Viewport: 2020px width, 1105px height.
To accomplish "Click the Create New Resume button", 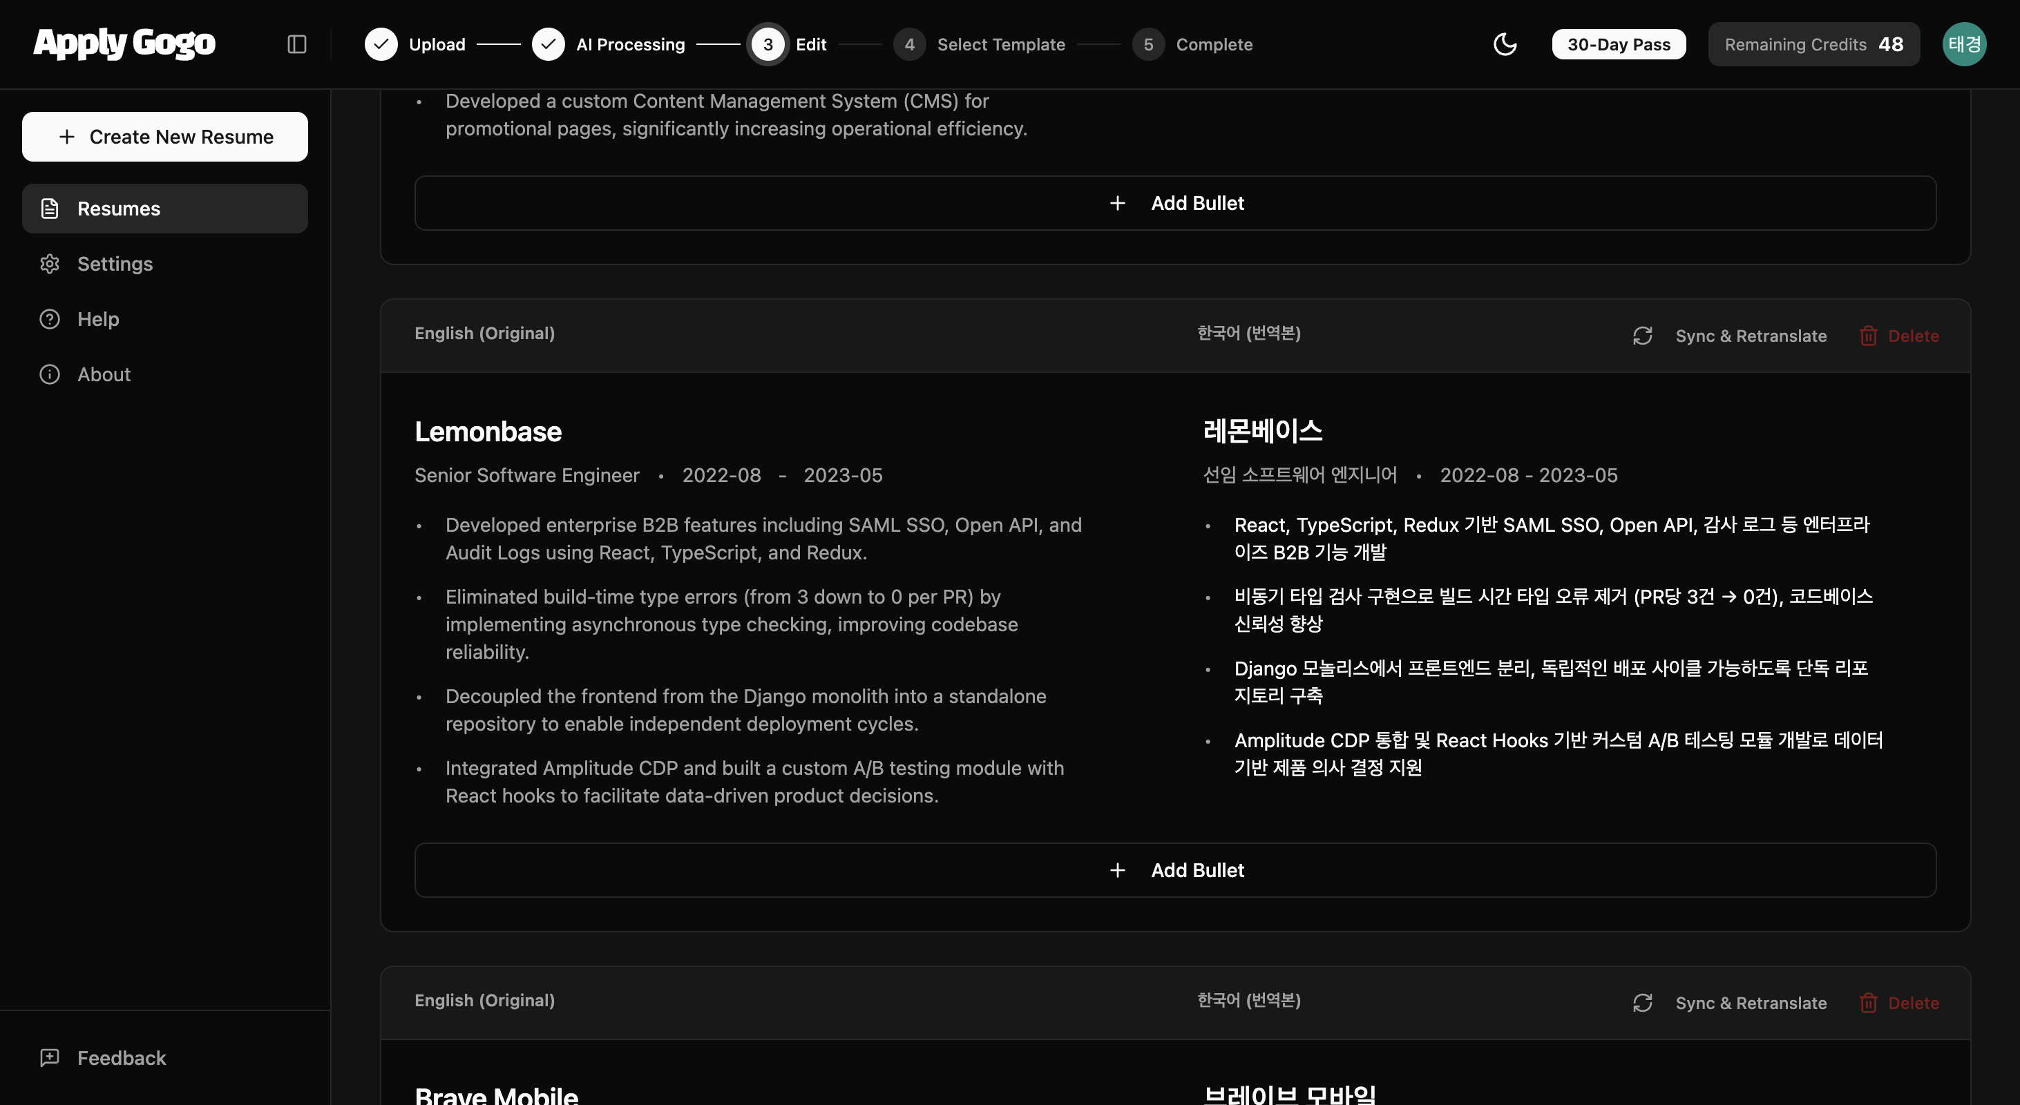I will point(164,136).
